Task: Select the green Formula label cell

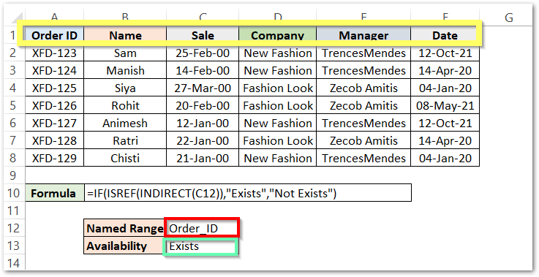Action: coord(54,193)
